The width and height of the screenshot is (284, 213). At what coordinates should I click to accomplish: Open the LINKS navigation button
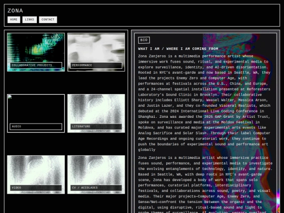click(29, 19)
